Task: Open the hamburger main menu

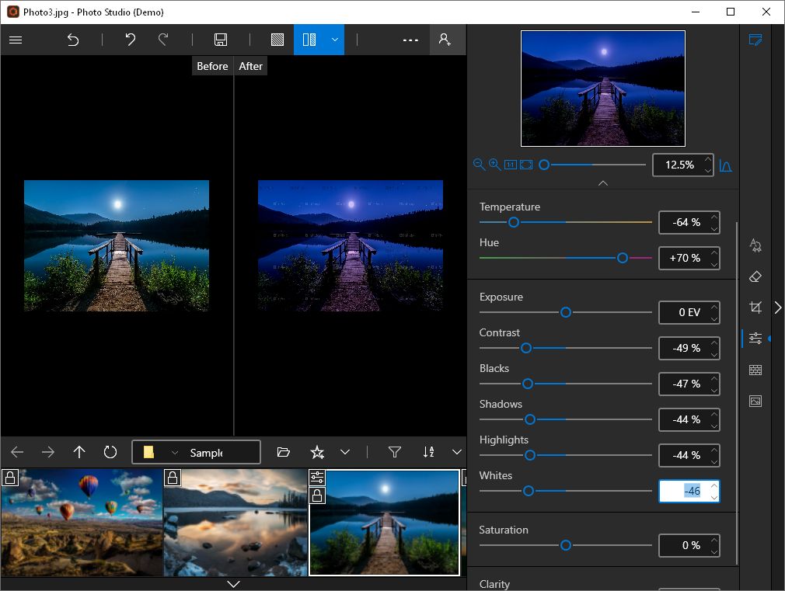Action: [x=16, y=40]
